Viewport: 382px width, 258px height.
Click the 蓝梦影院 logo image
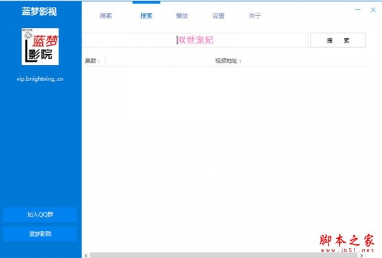[40, 47]
